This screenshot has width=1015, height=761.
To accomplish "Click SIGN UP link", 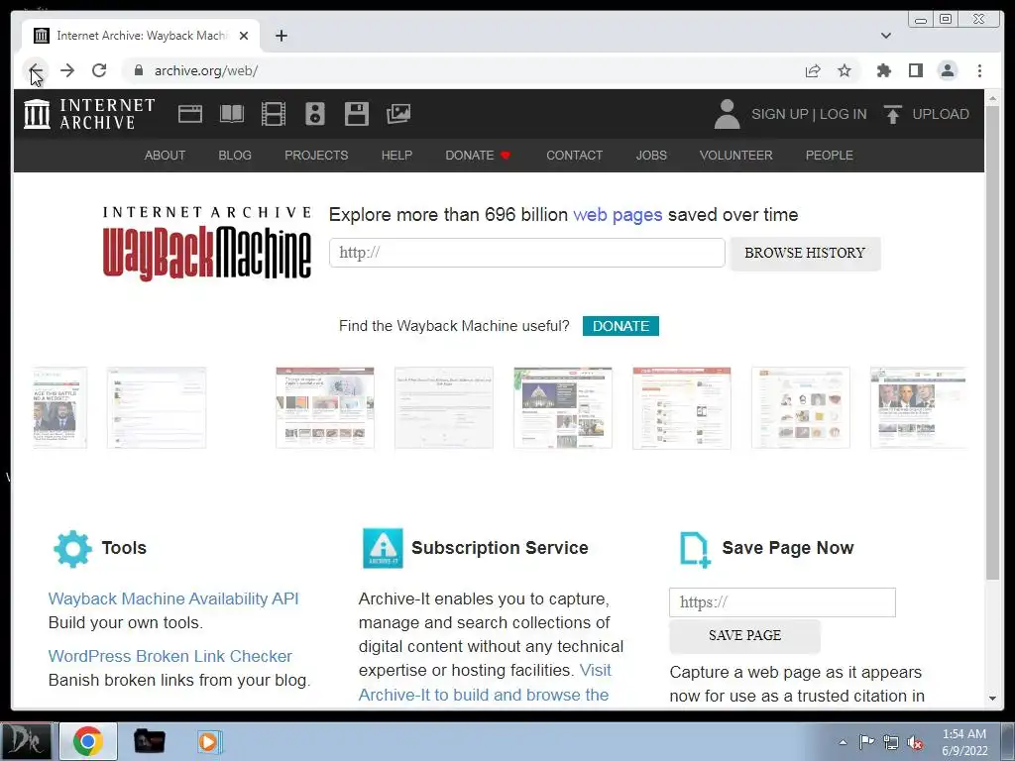I will point(779,114).
